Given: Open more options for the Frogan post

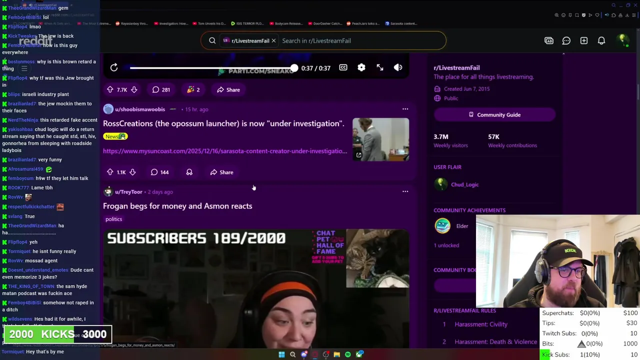Looking at the screenshot, I should coord(405,191).
